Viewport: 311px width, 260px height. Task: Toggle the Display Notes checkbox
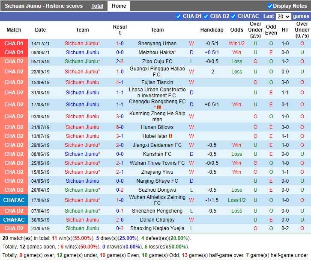pos(270,6)
